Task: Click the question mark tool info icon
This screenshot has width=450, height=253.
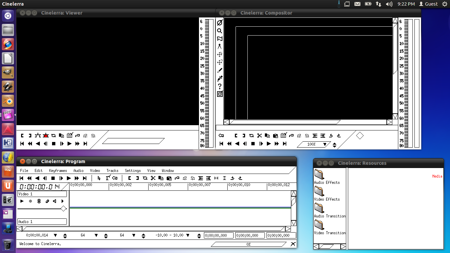Action: point(220,86)
